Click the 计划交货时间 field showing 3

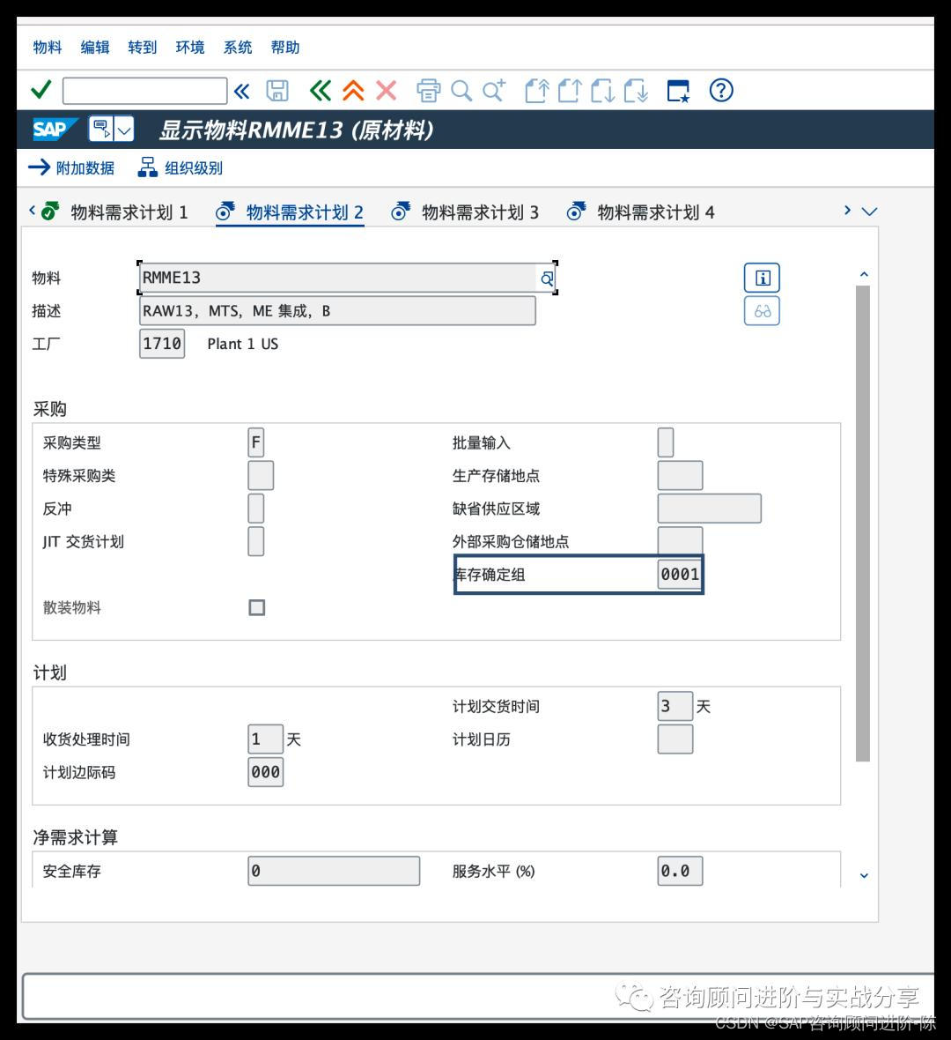[675, 706]
